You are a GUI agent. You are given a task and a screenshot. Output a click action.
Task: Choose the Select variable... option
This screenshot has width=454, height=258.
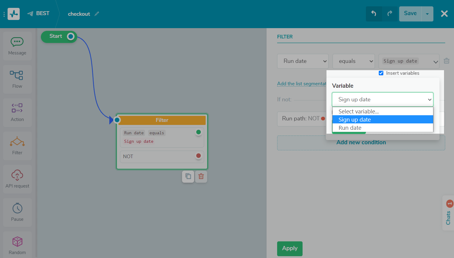(359, 112)
